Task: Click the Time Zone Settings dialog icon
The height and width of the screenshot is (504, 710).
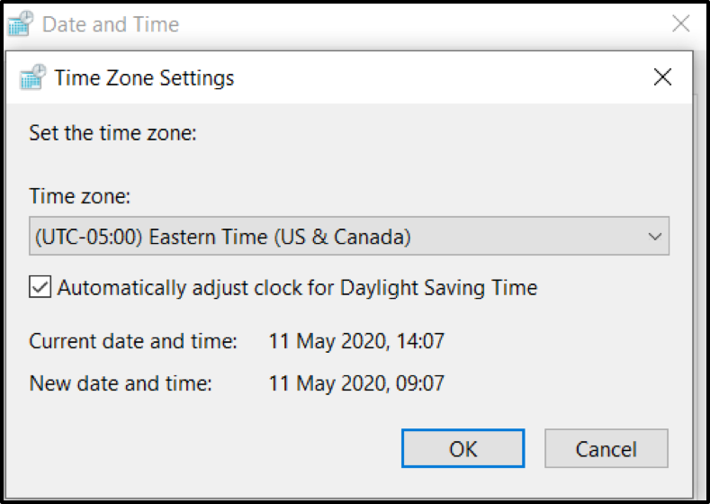Action: (33, 77)
